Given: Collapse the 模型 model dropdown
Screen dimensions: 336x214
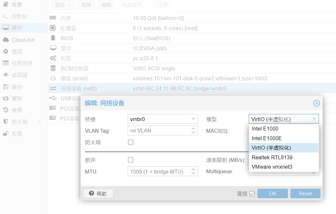Looking at the screenshot, I should click(314, 119).
